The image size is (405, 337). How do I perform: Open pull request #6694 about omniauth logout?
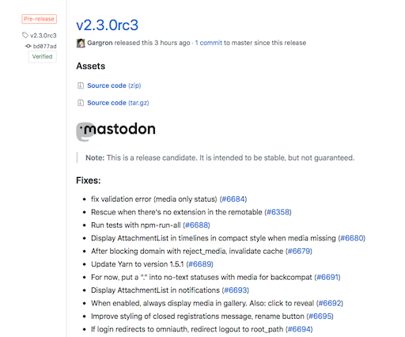299,329
